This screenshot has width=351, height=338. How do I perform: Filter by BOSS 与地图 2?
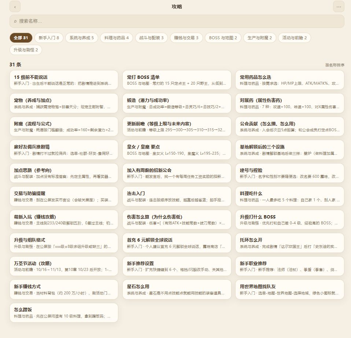[223, 38]
